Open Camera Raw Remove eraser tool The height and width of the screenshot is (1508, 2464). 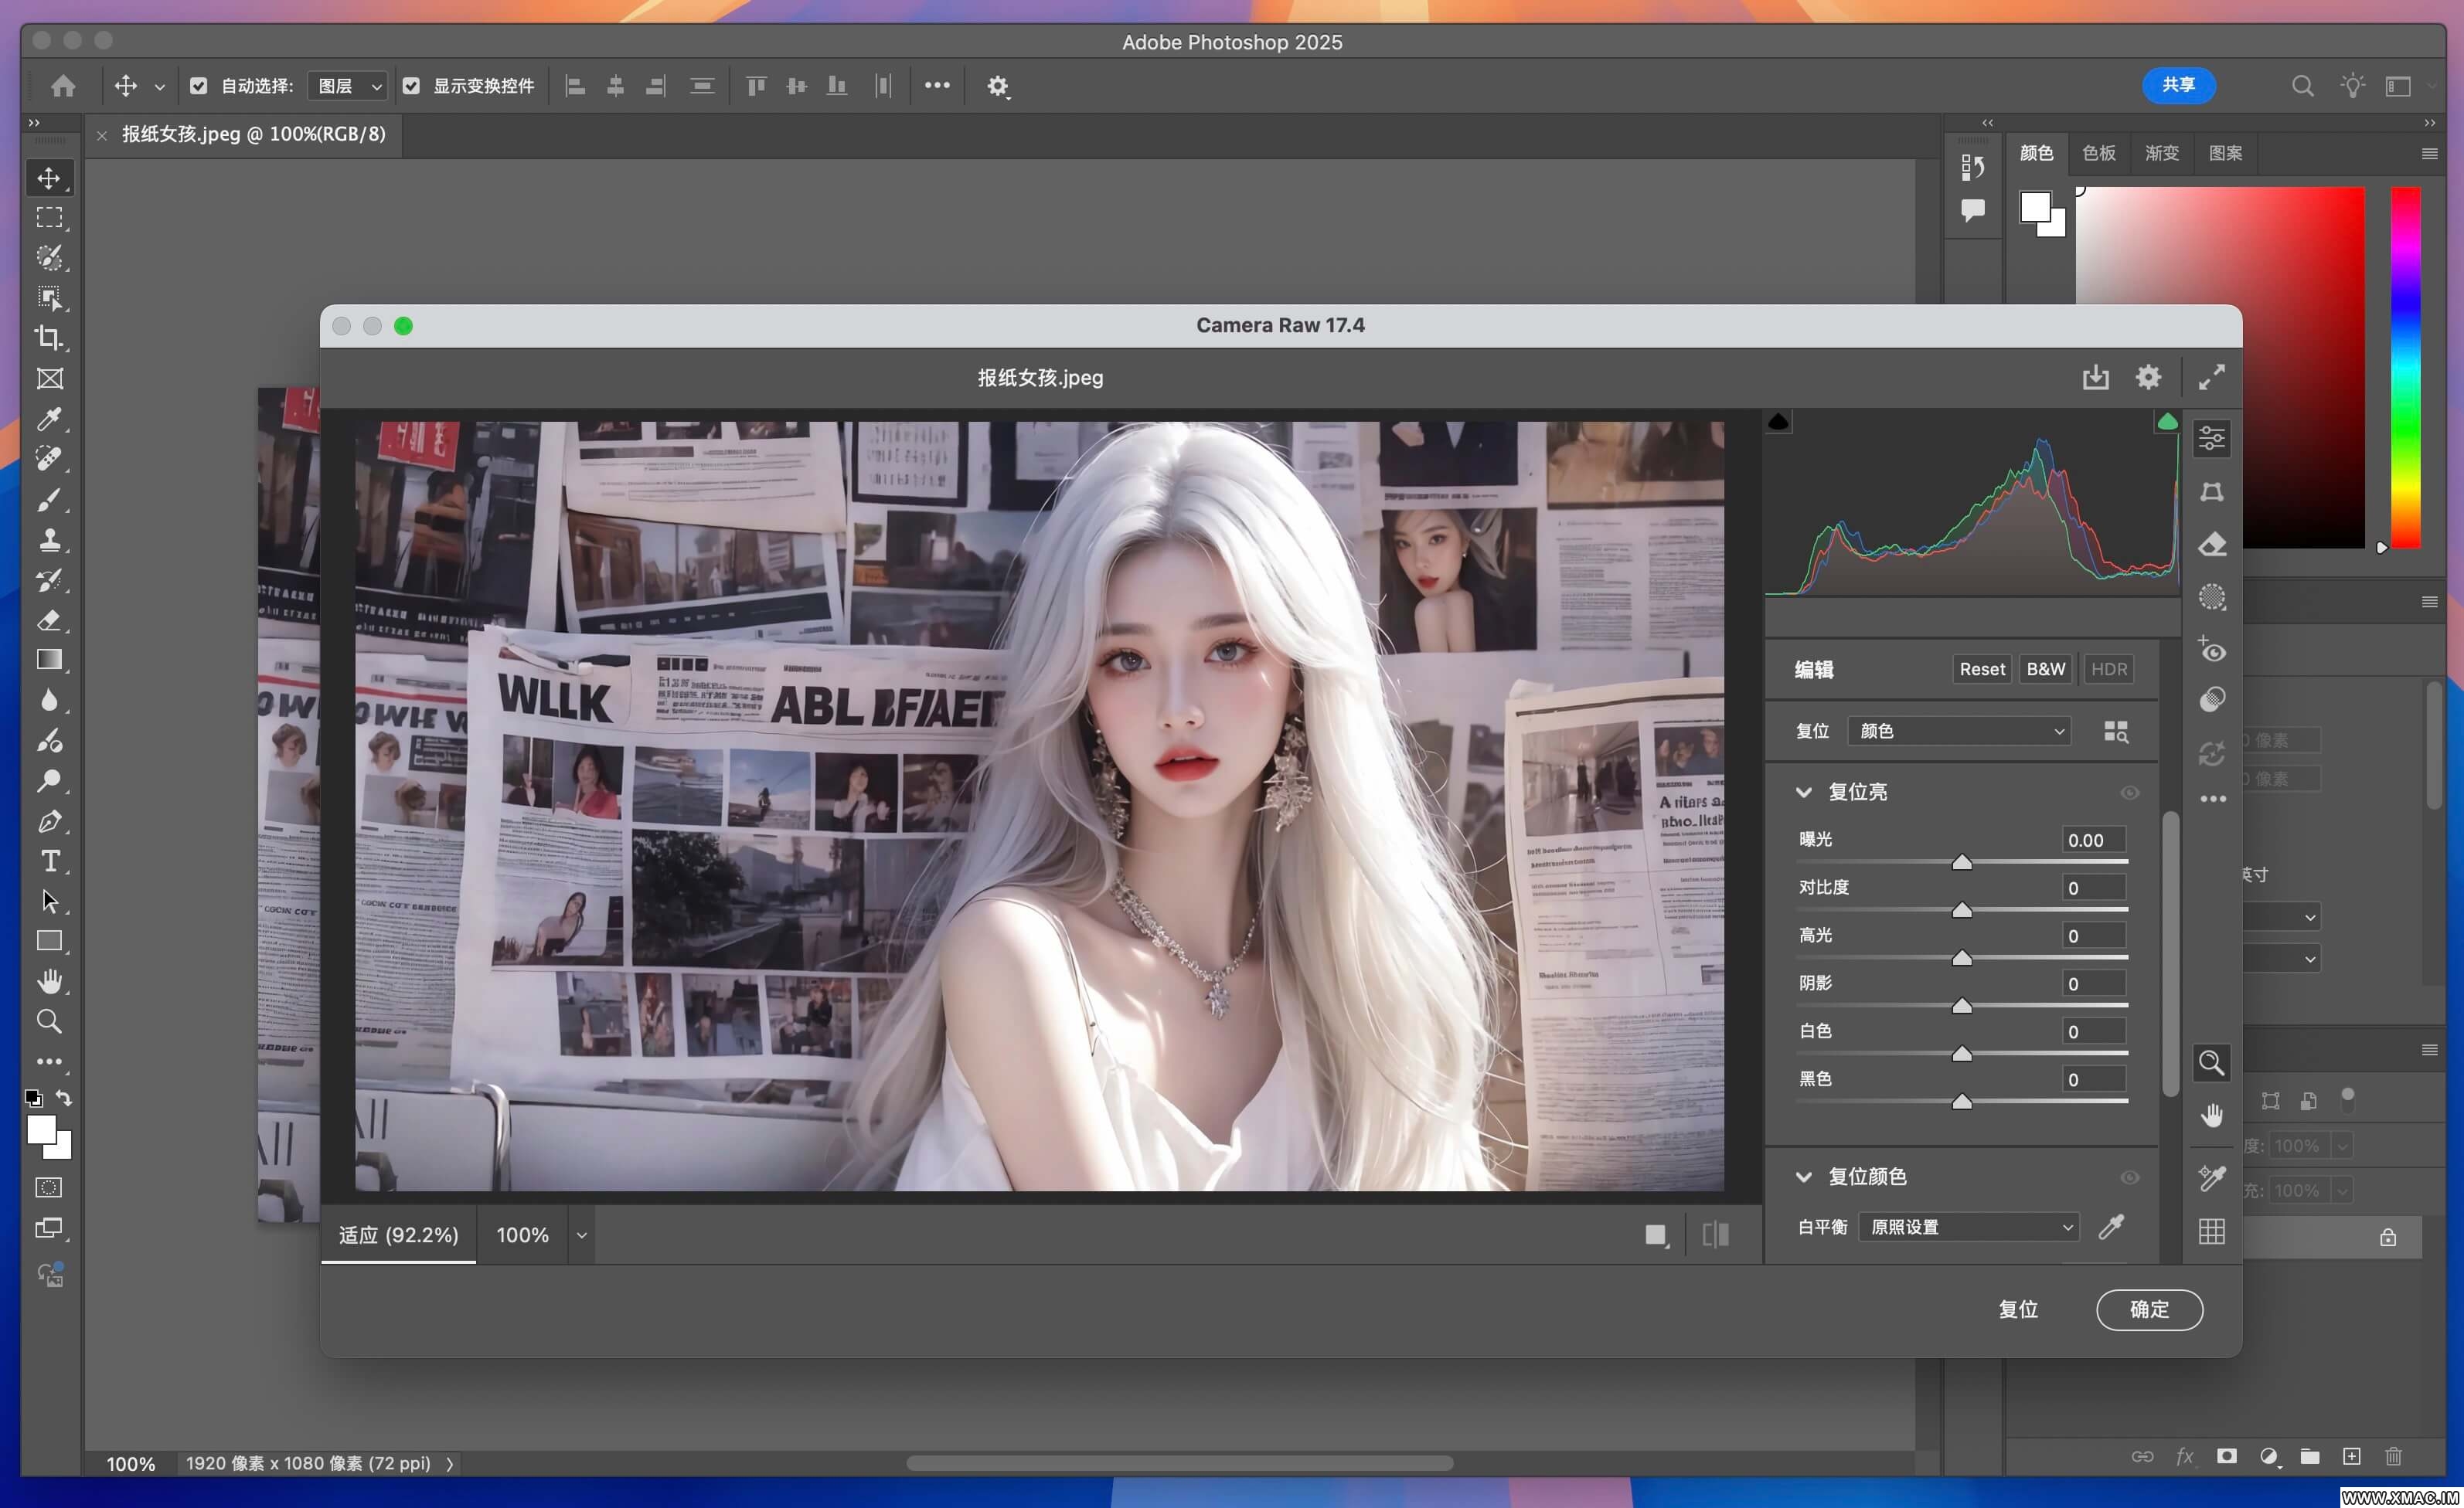(x=2212, y=545)
